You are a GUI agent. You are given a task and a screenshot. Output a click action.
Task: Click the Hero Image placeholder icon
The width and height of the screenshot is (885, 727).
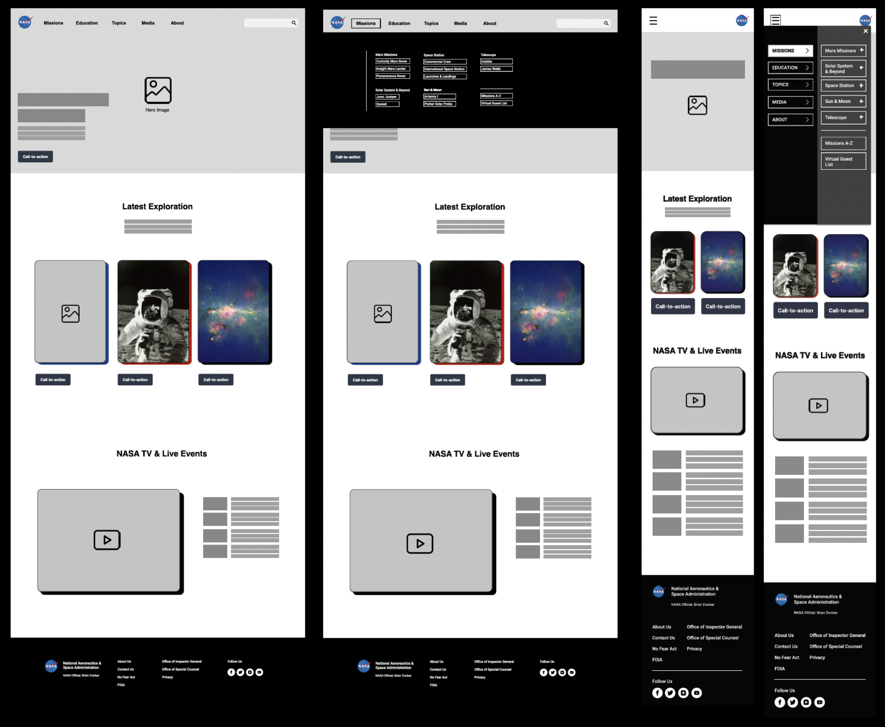[158, 91]
